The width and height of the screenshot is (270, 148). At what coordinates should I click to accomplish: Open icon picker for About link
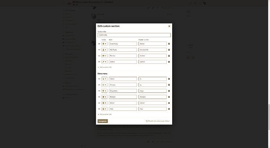[104, 103]
